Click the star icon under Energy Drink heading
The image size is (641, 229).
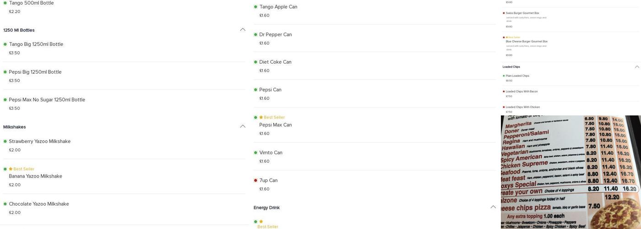261,222
